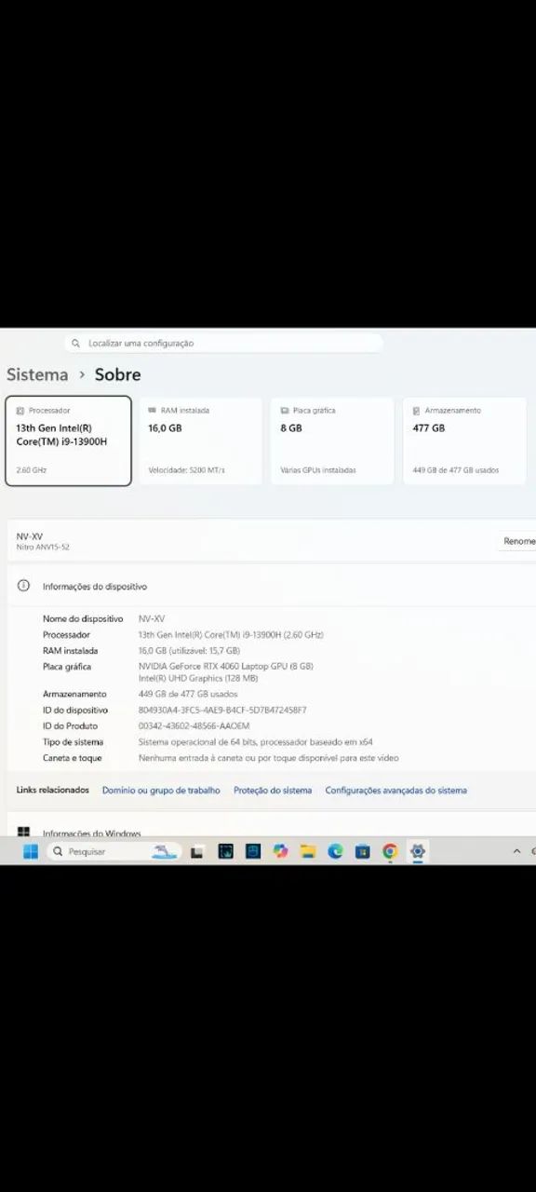Screen dimensions: 536x1192
Task: Click the Renomear PC button
Action: click(x=518, y=541)
